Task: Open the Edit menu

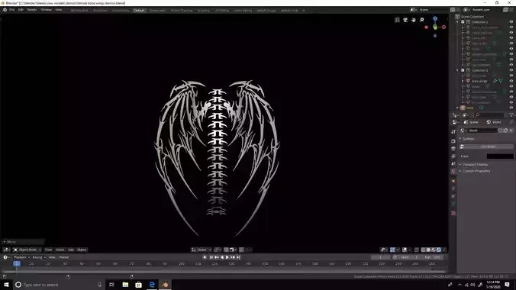Action: tap(21, 10)
